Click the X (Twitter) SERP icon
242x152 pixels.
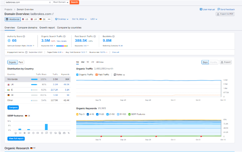[x=69, y=133]
